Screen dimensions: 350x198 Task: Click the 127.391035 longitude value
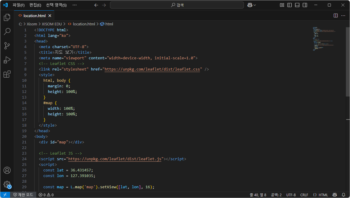click(82, 176)
